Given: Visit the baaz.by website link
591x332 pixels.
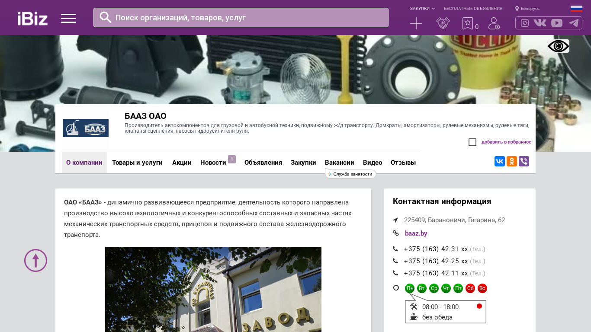Looking at the screenshot, I should click(416, 233).
